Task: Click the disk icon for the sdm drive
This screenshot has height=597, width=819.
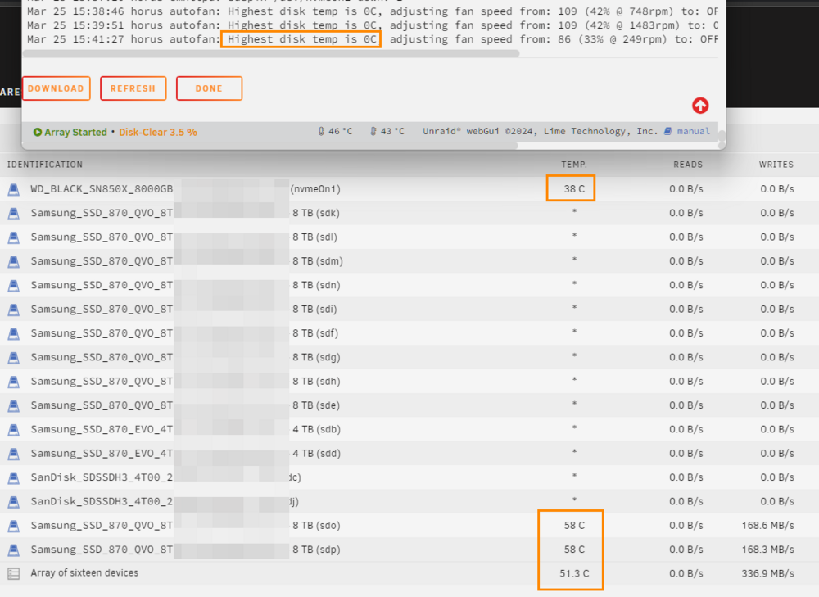Action: (x=14, y=261)
